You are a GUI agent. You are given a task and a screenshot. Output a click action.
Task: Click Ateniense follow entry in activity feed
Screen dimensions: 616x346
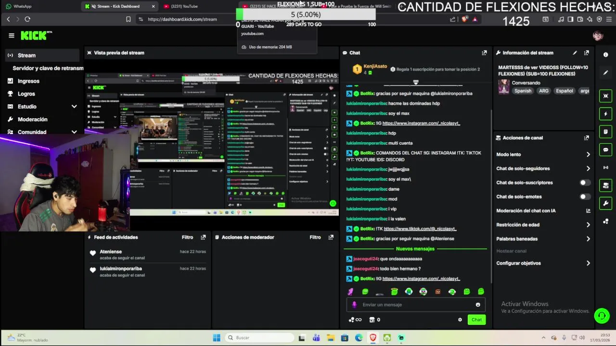[x=148, y=255]
